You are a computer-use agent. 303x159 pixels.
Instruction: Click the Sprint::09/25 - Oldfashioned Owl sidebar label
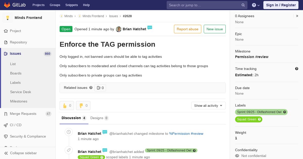(x=261, y=112)
